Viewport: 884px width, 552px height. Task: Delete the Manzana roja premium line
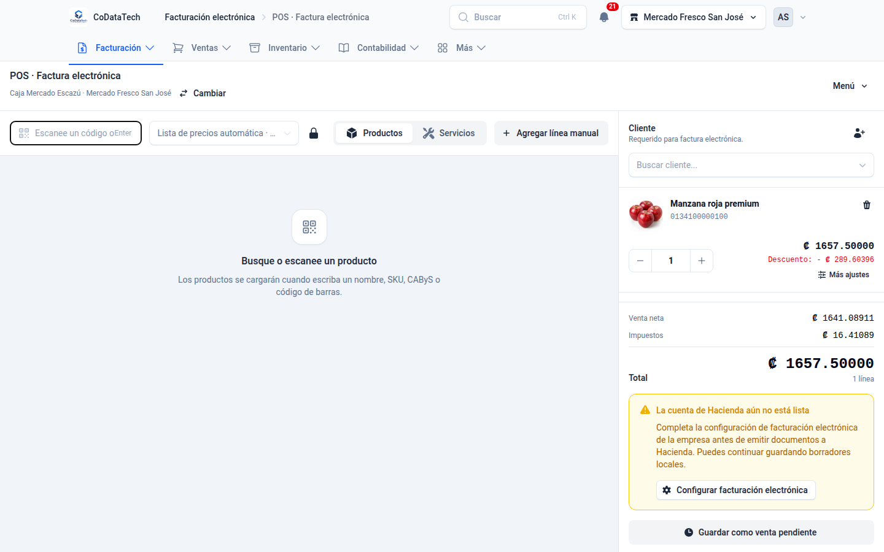867,205
